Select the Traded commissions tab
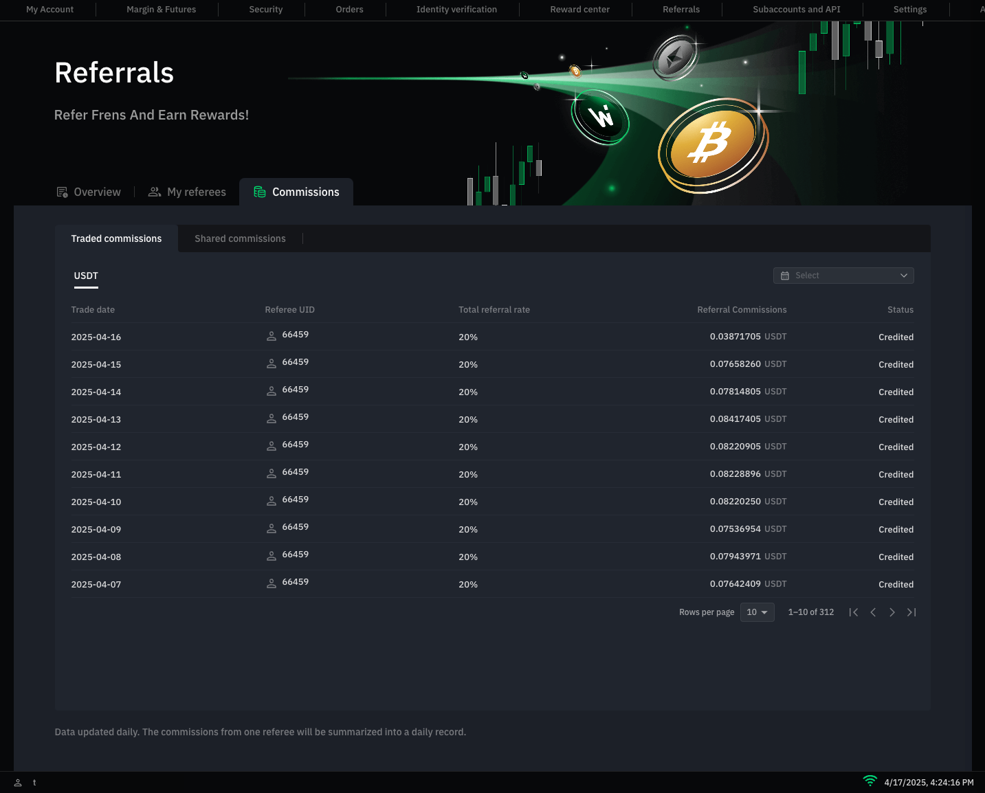The height and width of the screenshot is (793, 985). 116,238
